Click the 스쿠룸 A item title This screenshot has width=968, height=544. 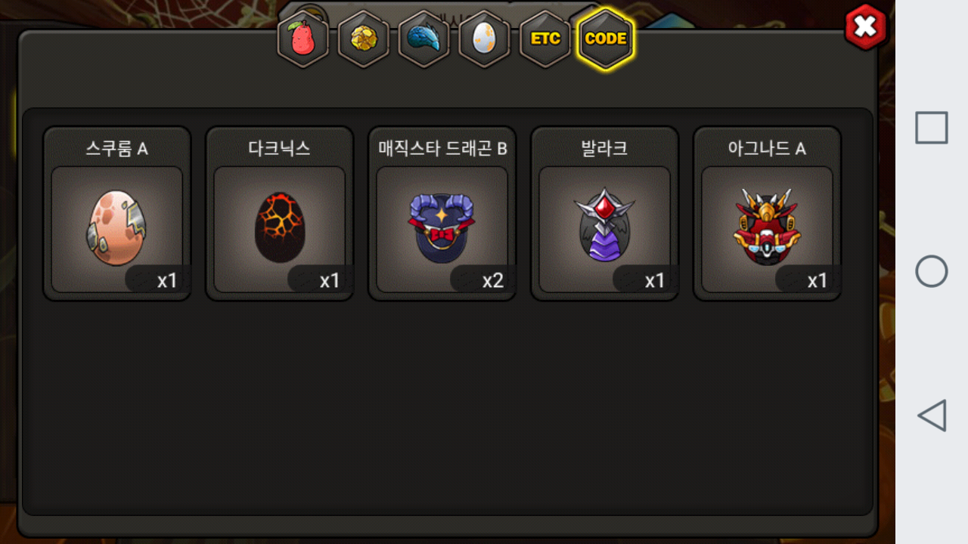(x=117, y=148)
